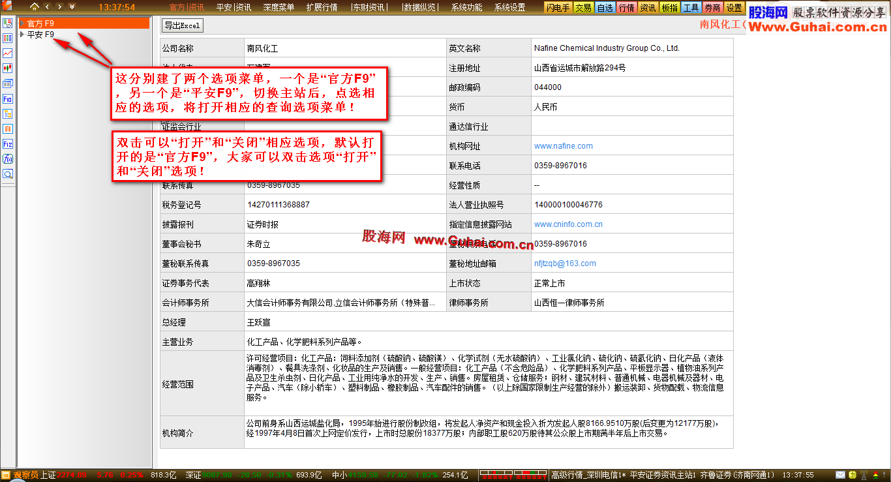
Task: Click first sidebar icon with list and checkmark
Action: pyautogui.click(x=8, y=23)
